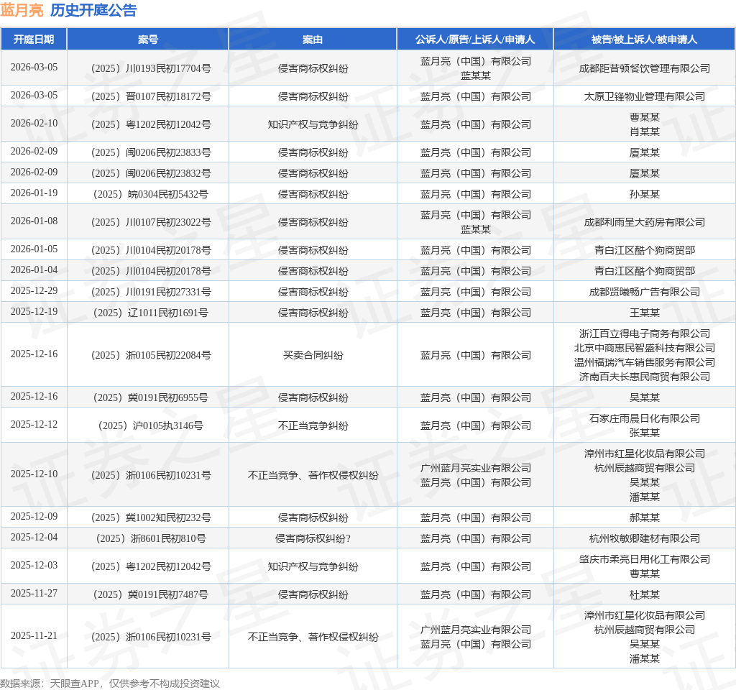The width and height of the screenshot is (736, 690).
Task: Click defendant 浙江百立得电子商务有限公司
Action: coord(644,333)
